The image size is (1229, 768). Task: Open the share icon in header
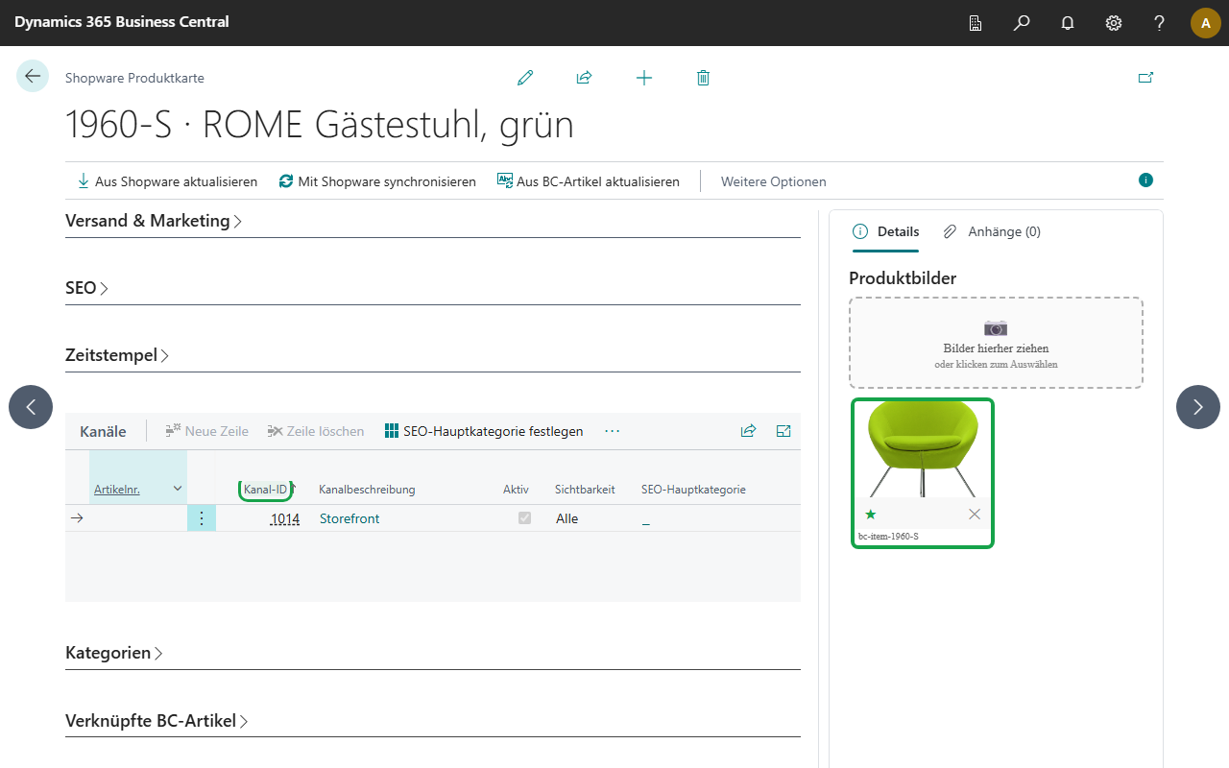(584, 78)
